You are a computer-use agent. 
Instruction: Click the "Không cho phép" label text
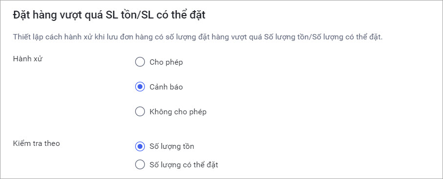click(x=178, y=112)
